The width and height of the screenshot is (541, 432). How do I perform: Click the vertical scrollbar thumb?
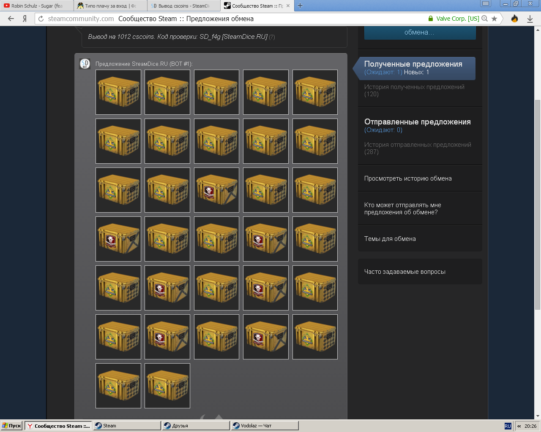click(x=538, y=205)
